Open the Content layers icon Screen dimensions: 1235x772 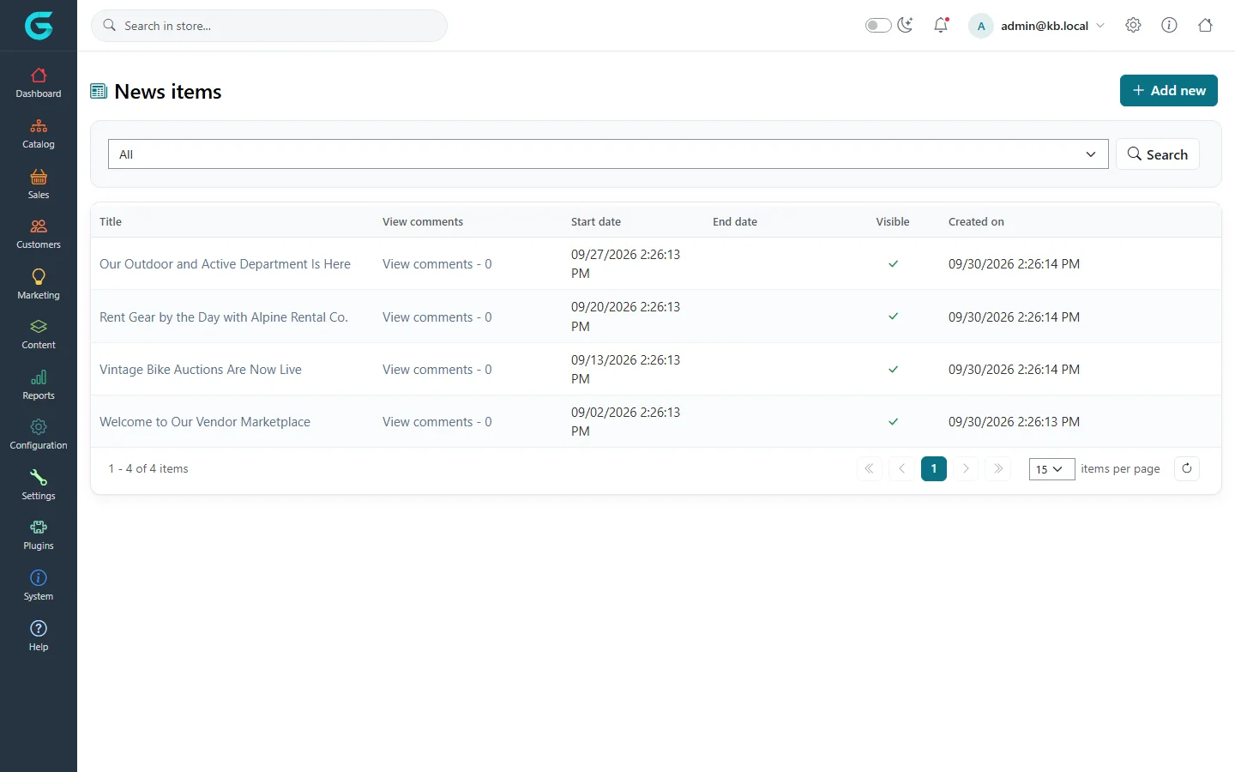[x=39, y=327]
